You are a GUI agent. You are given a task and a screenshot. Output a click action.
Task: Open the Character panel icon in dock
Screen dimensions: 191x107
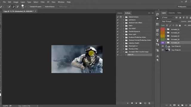click(x=157, y=56)
